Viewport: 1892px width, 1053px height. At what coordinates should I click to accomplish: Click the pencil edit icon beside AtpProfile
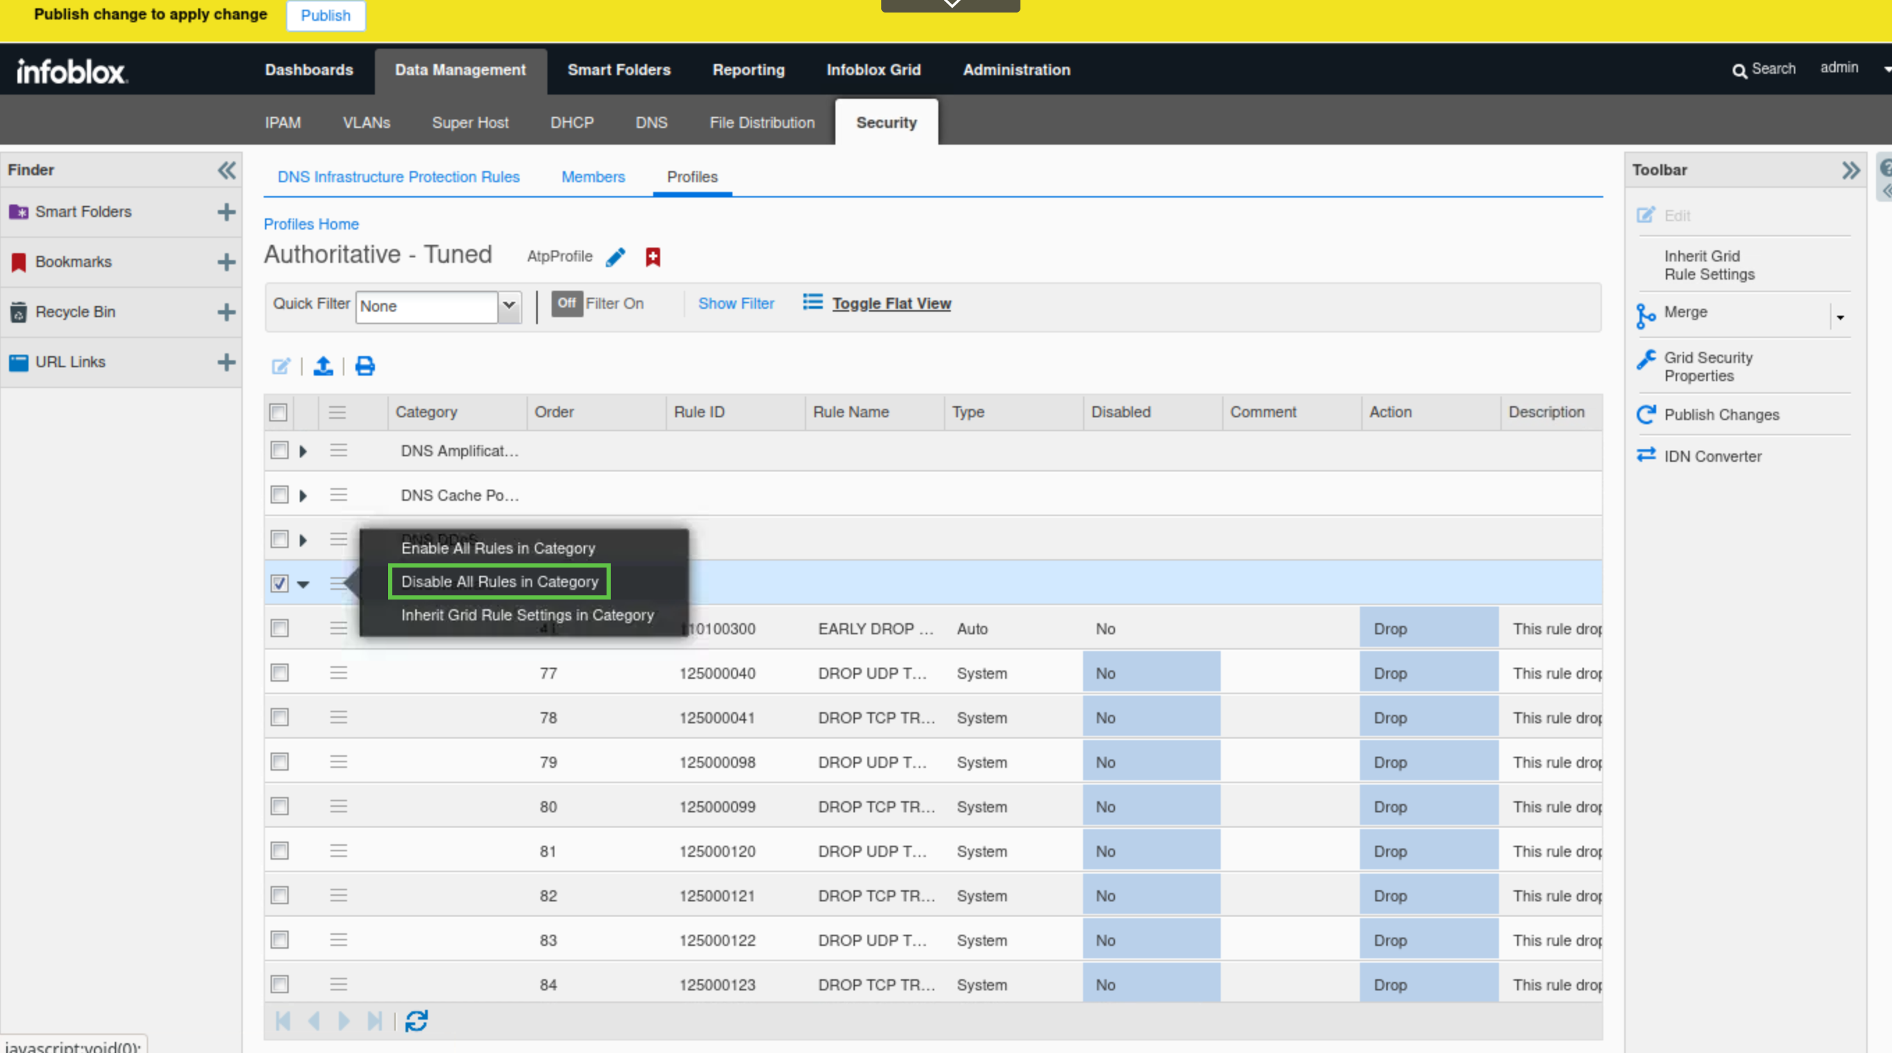[x=616, y=257]
